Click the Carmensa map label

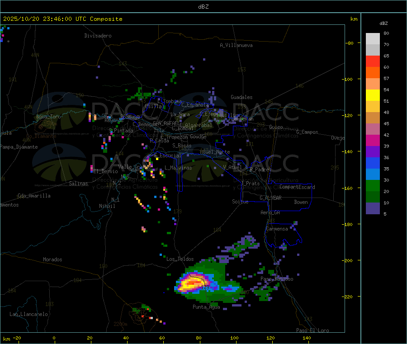click(277, 229)
